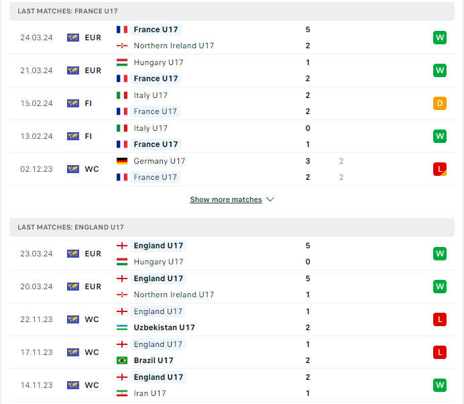Select Northern Ireland U17 in 20.03.24 match
The image size is (464, 404).
(174, 295)
